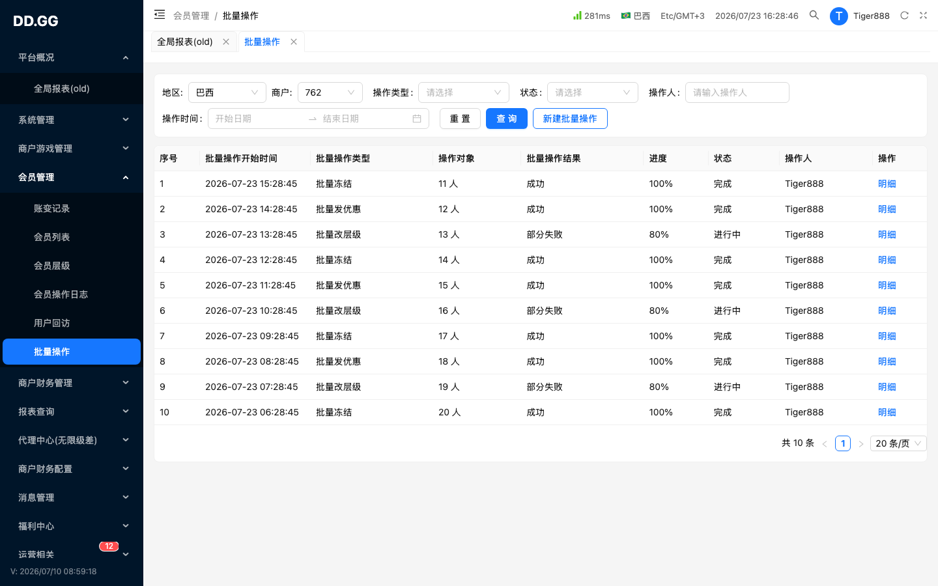Click the refresh icon in top bar
The height and width of the screenshot is (586, 938).
[x=904, y=16]
